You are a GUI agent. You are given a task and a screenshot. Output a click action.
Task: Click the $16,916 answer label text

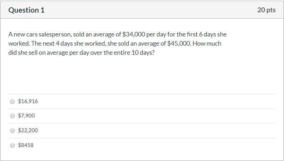click(28, 101)
